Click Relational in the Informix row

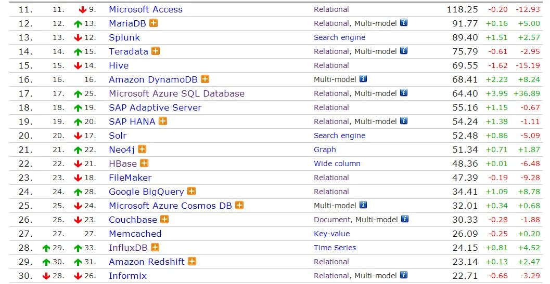pyautogui.click(x=331, y=276)
